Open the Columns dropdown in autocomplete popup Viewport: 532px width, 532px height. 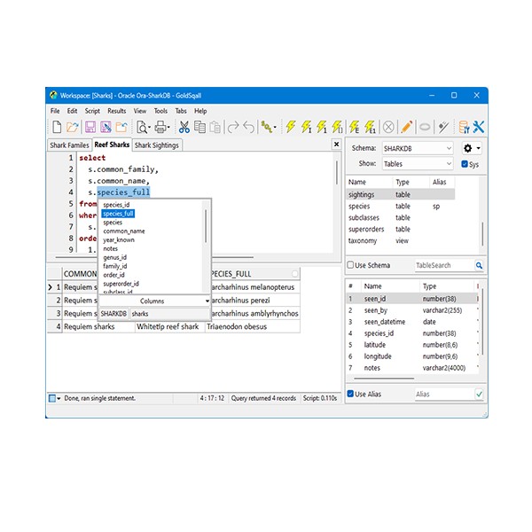click(154, 301)
